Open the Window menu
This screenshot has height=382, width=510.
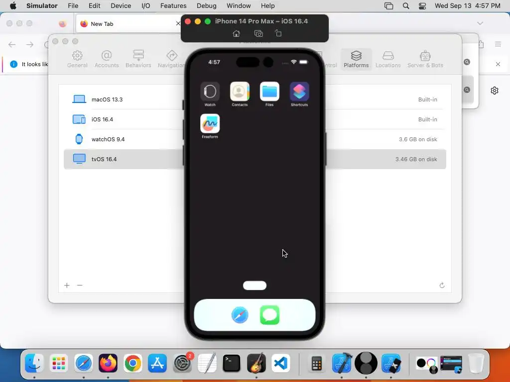pos(239,6)
